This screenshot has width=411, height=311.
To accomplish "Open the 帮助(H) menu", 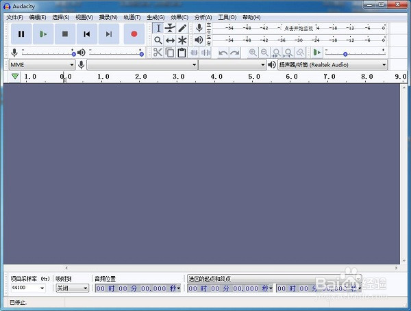I will pyautogui.click(x=251, y=17).
